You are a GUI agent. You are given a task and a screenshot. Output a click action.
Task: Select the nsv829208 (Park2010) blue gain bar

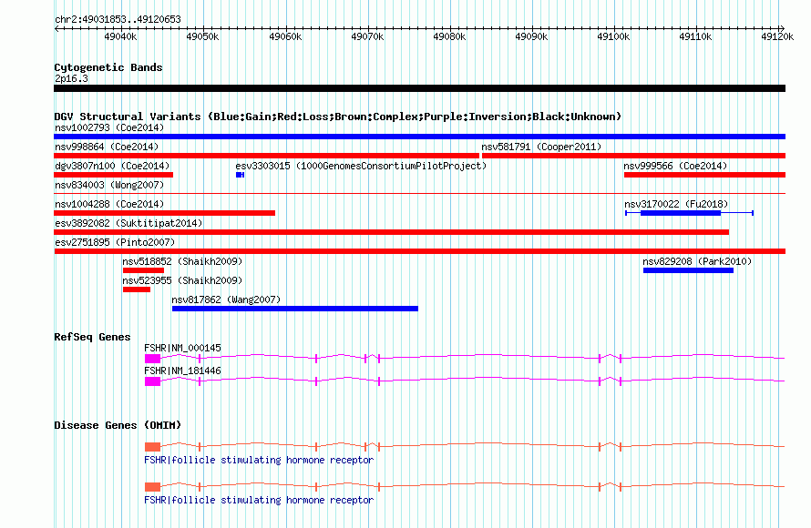point(688,270)
